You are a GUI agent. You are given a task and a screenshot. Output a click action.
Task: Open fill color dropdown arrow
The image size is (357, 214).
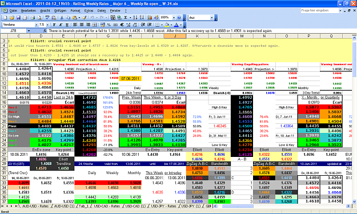tap(171, 25)
